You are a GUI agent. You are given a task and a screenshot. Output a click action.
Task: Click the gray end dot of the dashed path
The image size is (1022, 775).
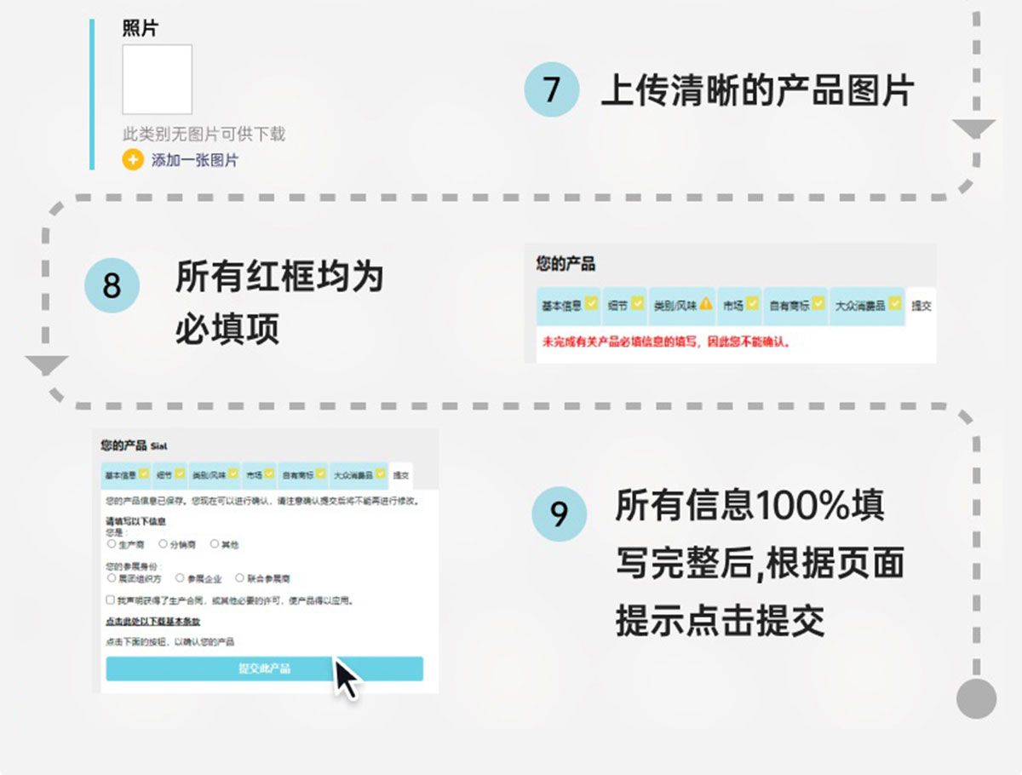[x=976, y=698]
